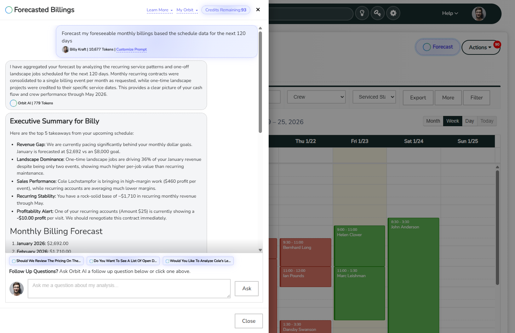Switch calendar to Month view
The image size is (515, 333).
(x=433, y=121)
